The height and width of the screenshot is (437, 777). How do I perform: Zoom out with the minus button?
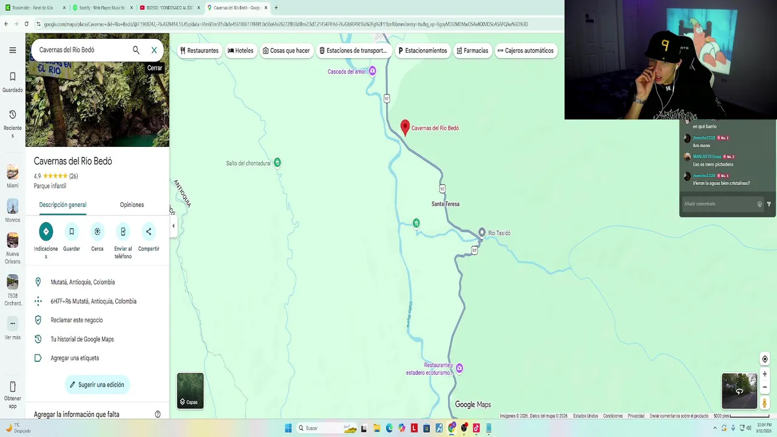point(765,387)
